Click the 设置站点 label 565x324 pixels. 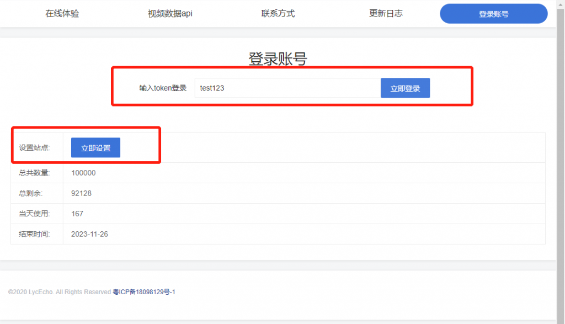34,148
